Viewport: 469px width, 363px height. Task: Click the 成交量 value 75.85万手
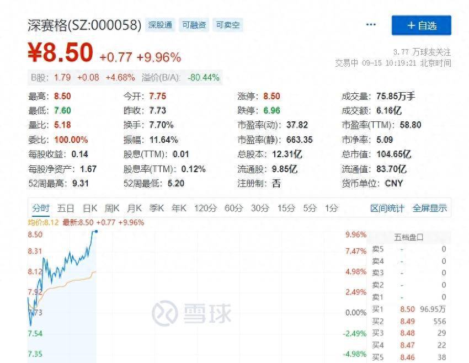(x=396, y=97)
